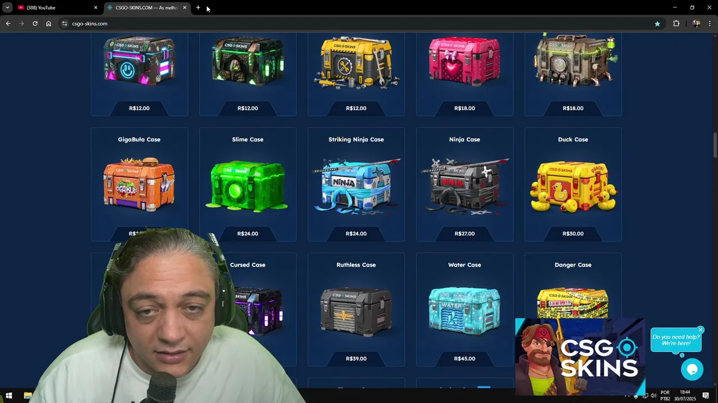
Task: Reload the current page
Action: (x=35, y=24)
